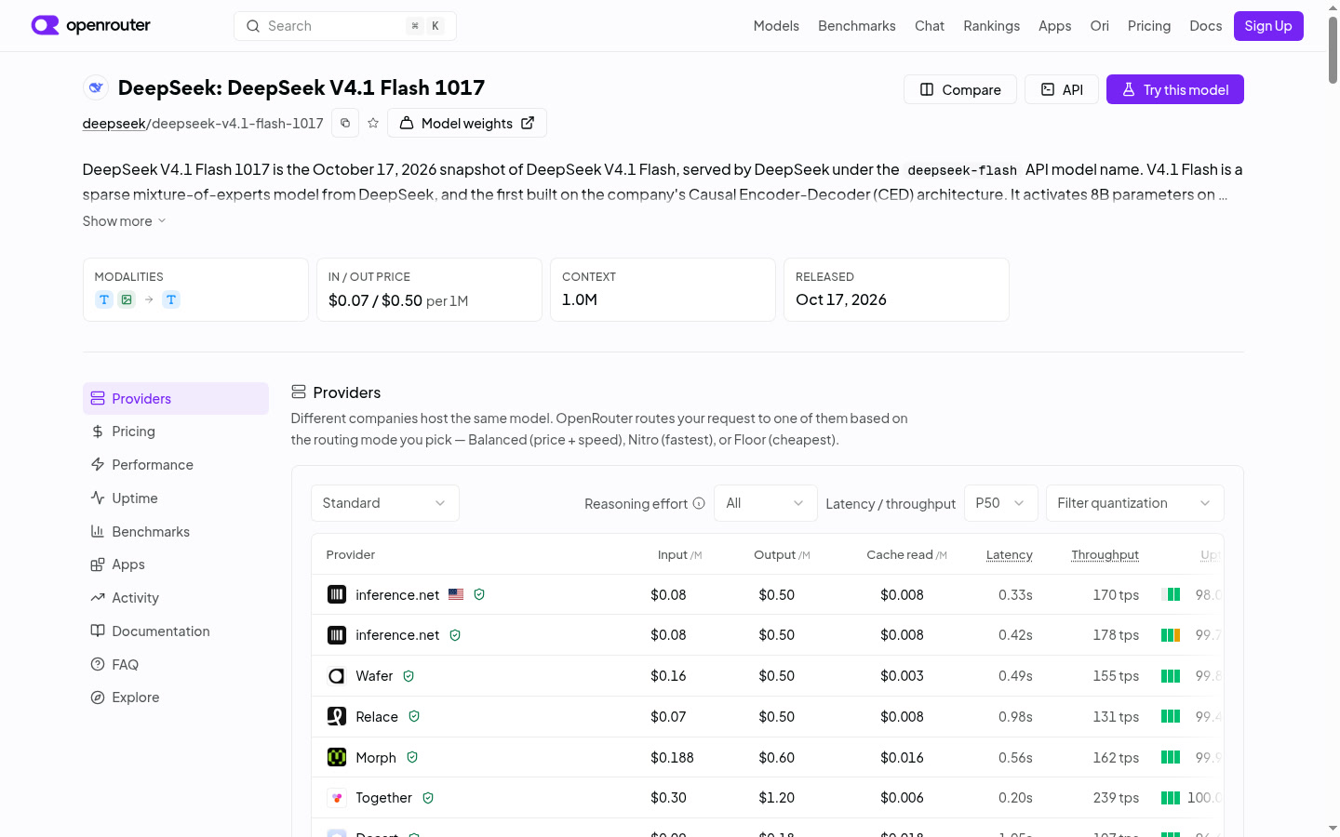The image size is (1340, 837).
Task: Click the Providers section heading icon
Action: pos(299,392)
